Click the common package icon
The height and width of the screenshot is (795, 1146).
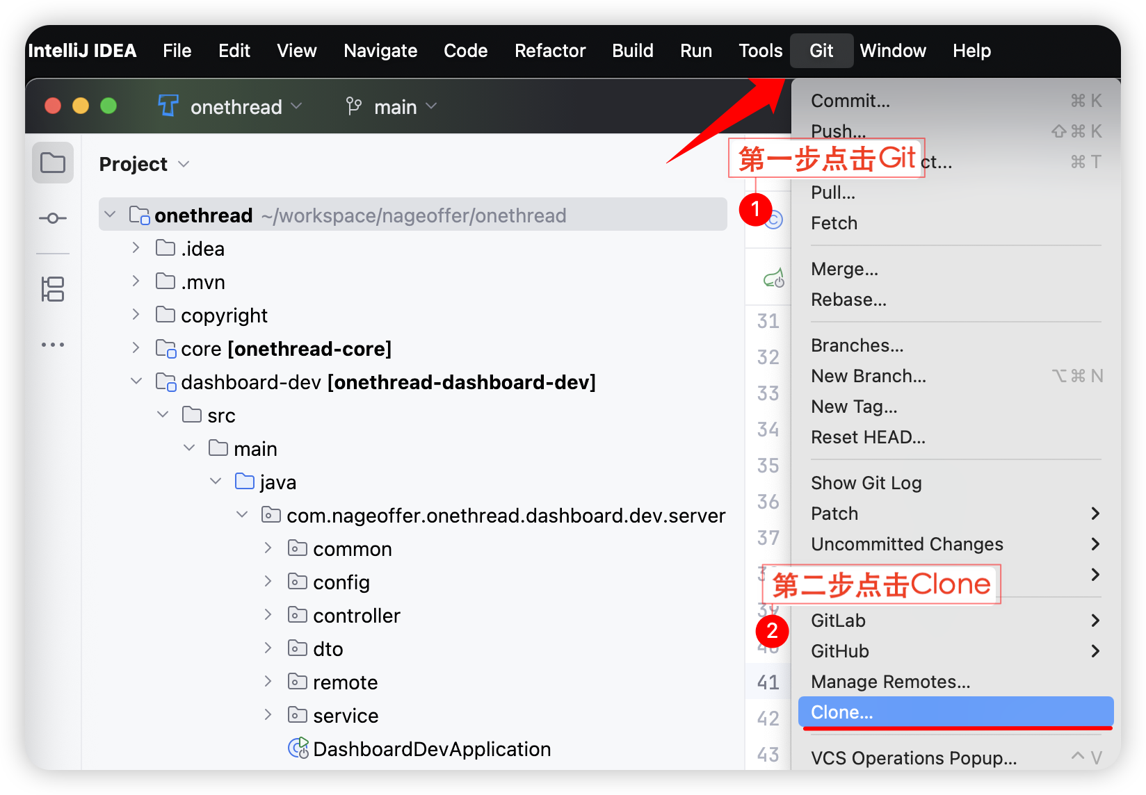point(298,548)
